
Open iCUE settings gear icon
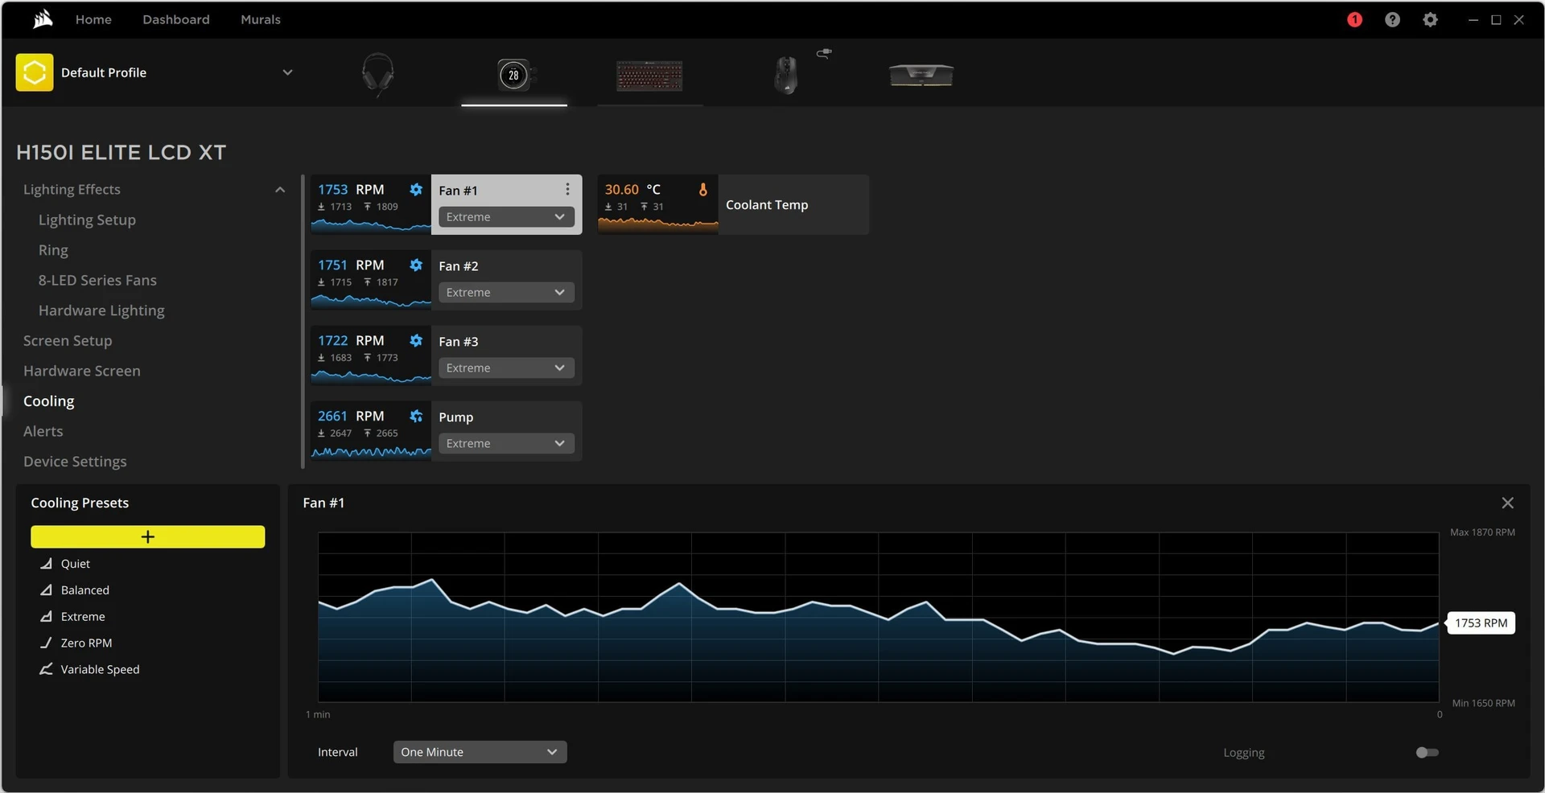(1430, 19)
